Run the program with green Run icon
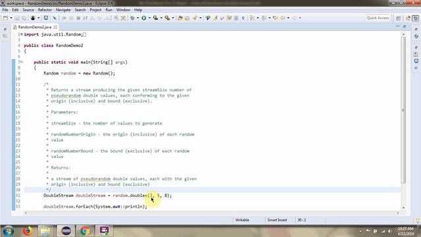This screenshot has height=237, width=421. tap(144, 18)
